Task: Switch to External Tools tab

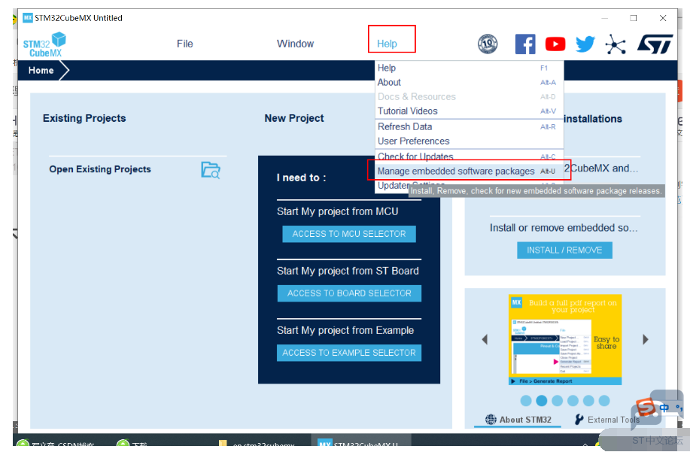Action: tap(607, 420)
